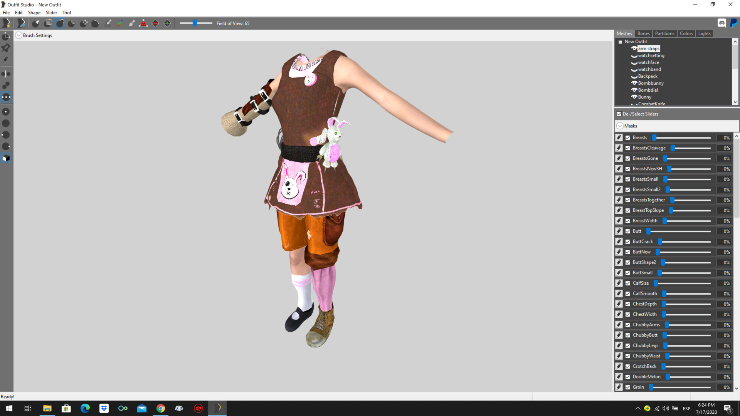The height and width of the screenshot is (416, 740).
Task: Open the PayPal donate icon
Action: [734, 23]
